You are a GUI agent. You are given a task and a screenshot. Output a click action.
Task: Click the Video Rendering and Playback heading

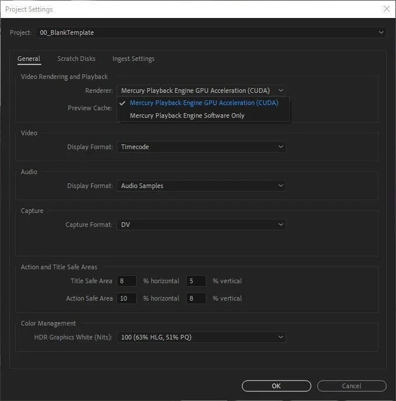(64, 77)
